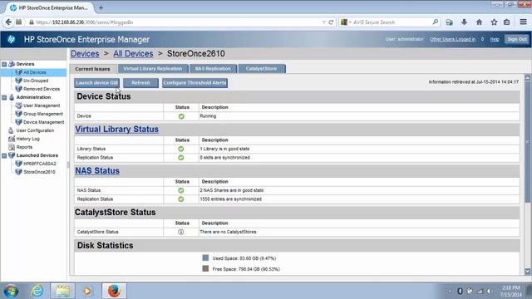Click the Refresh button
This screenshot has width=532, height=299.
tap(140, 83)
